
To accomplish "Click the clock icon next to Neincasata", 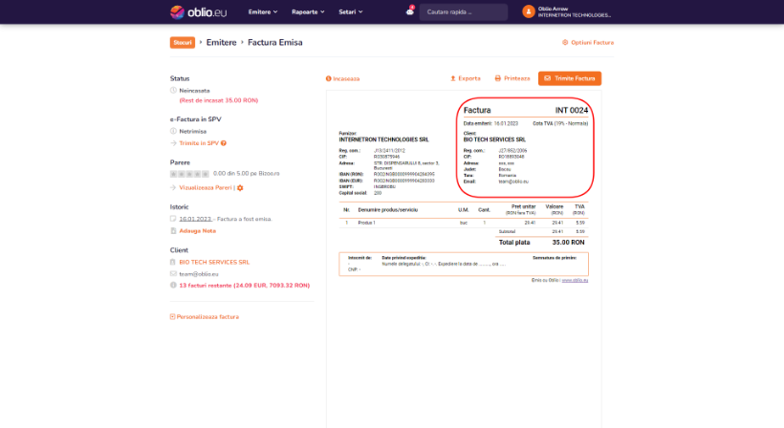I will (x=173, y=91).
